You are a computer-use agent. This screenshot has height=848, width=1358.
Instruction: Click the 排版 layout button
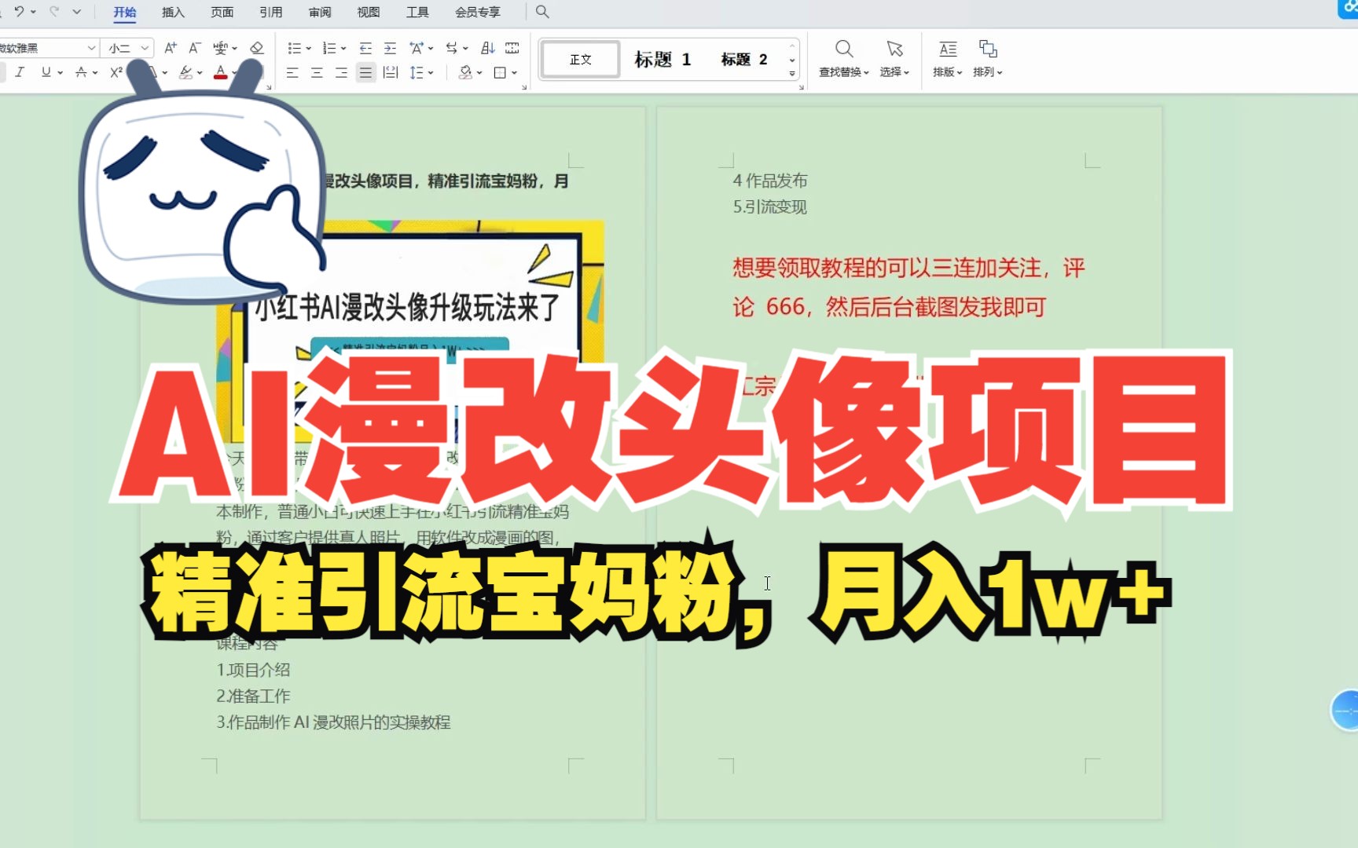948,58
